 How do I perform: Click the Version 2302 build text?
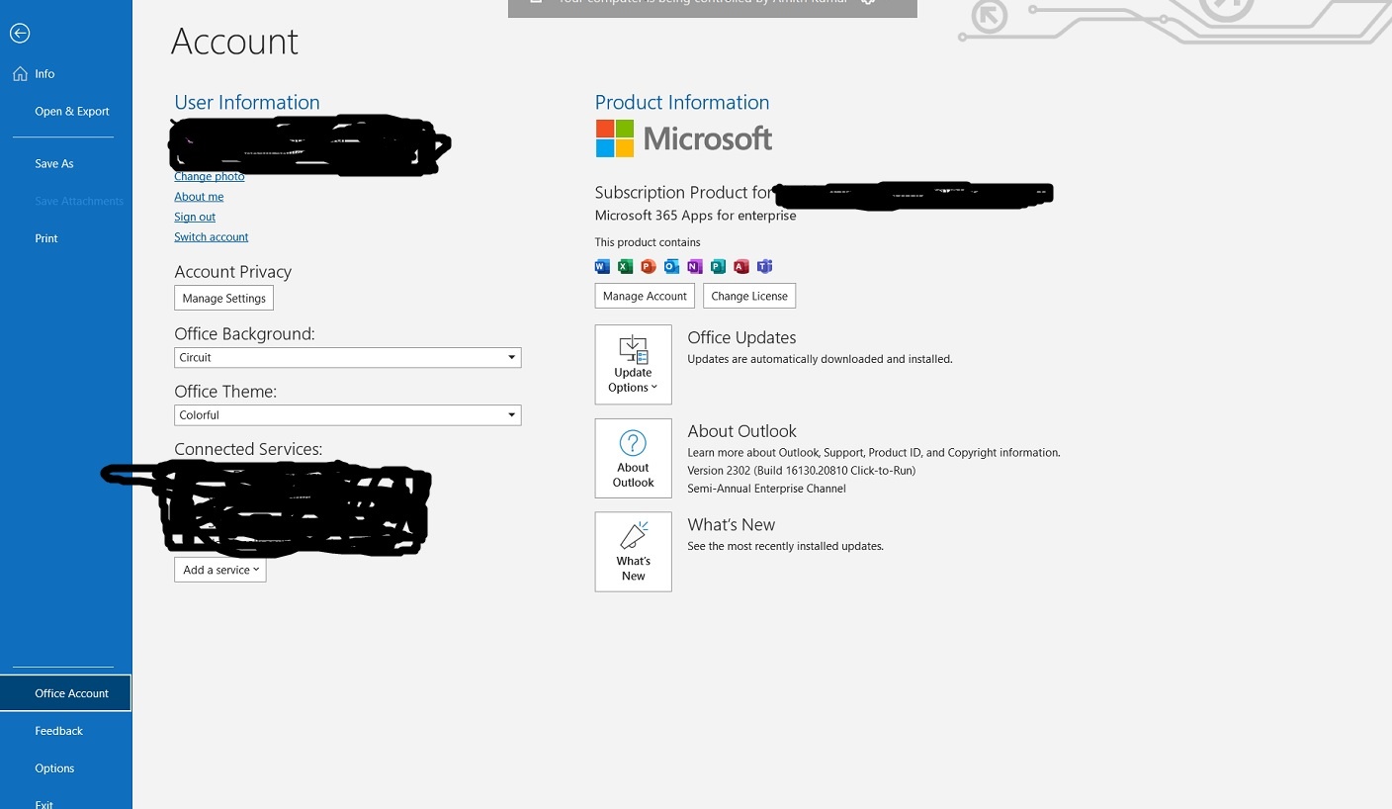802,471
